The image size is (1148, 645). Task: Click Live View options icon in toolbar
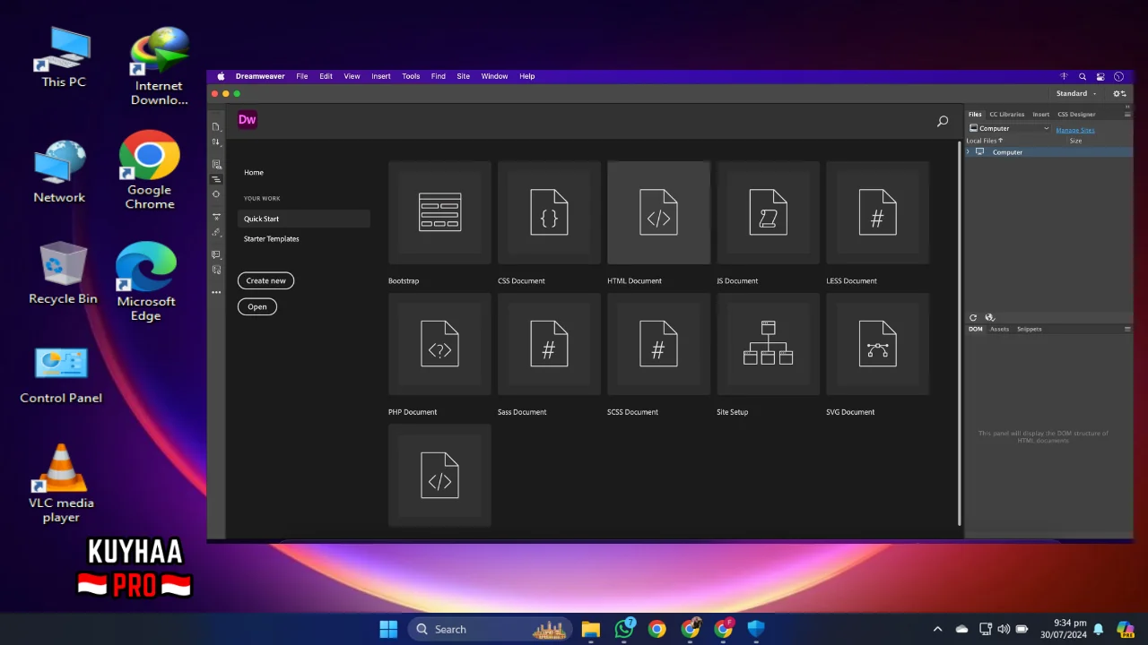click(x=216, y=165)
